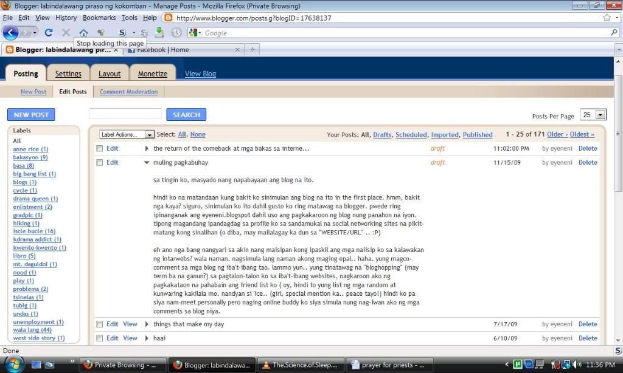This screenshot has width=623, height=373.
Task: Reload the current page
Action: click(x=49, y=33)
